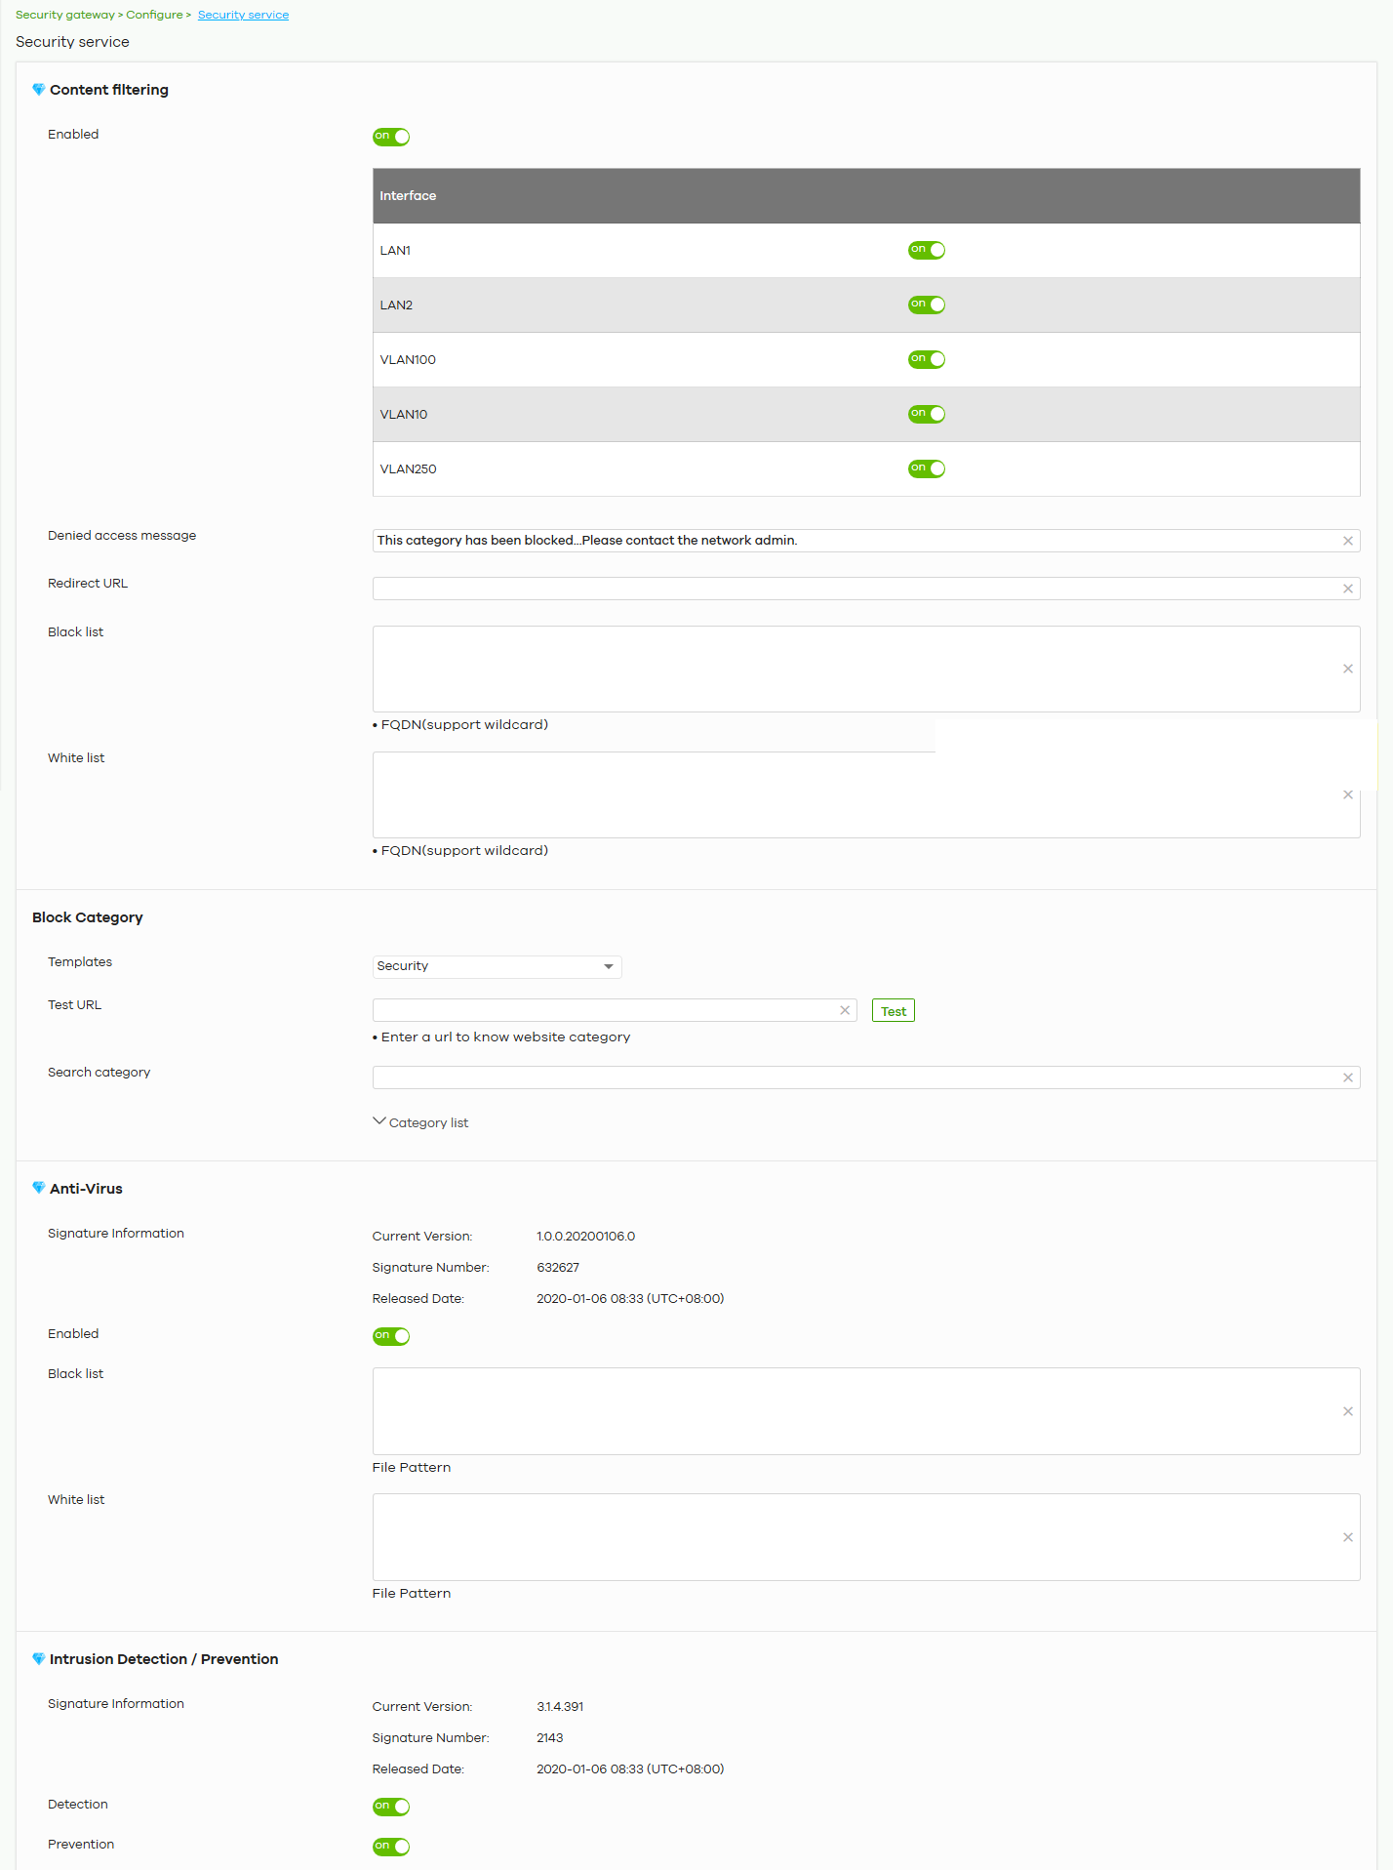Click the Security service breadcrumb link
Viewport: 1393px width, 1870px height.
point(243,15)
